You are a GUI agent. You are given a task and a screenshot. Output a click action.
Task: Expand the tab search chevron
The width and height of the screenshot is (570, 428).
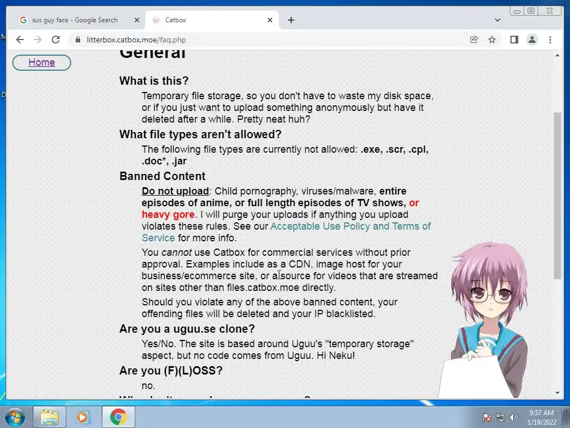point(498,20)
